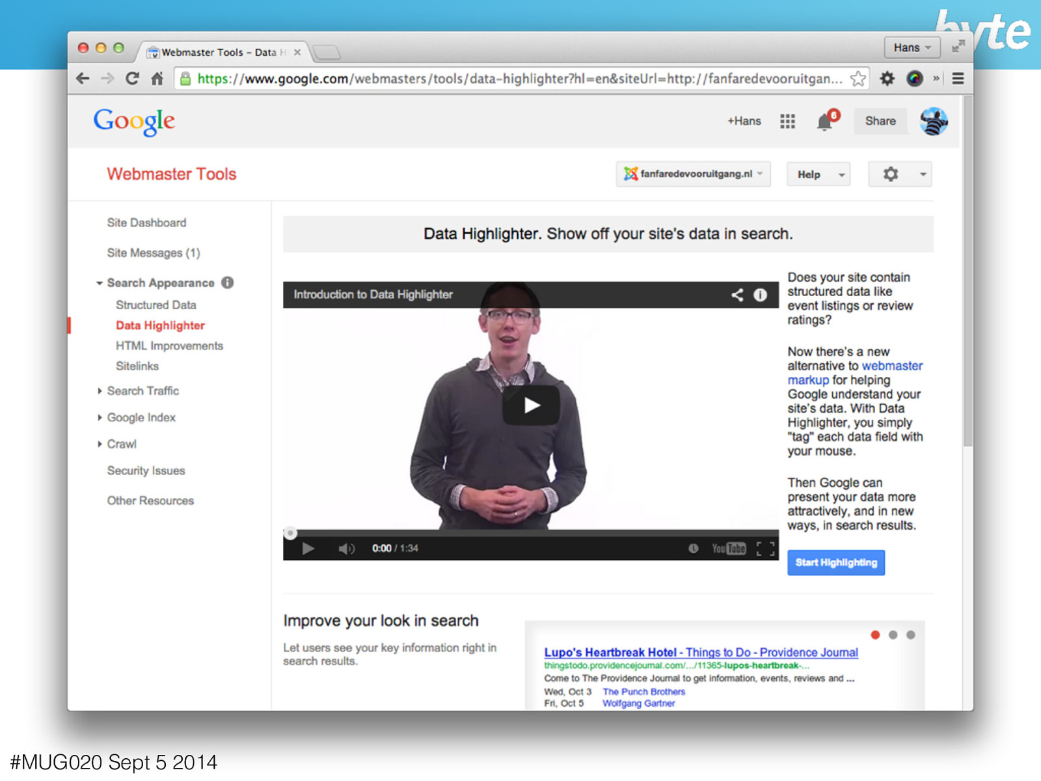Play the video with the center play button
Viewport: 1041px width, 781px height.
[531, 405]
